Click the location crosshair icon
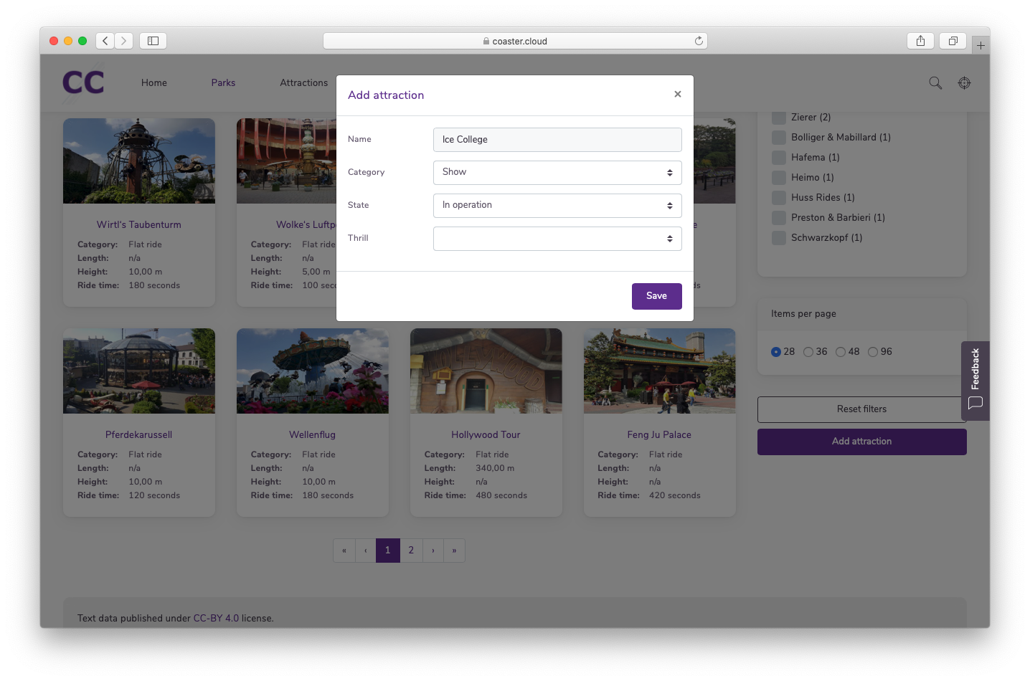 [964, 83]
